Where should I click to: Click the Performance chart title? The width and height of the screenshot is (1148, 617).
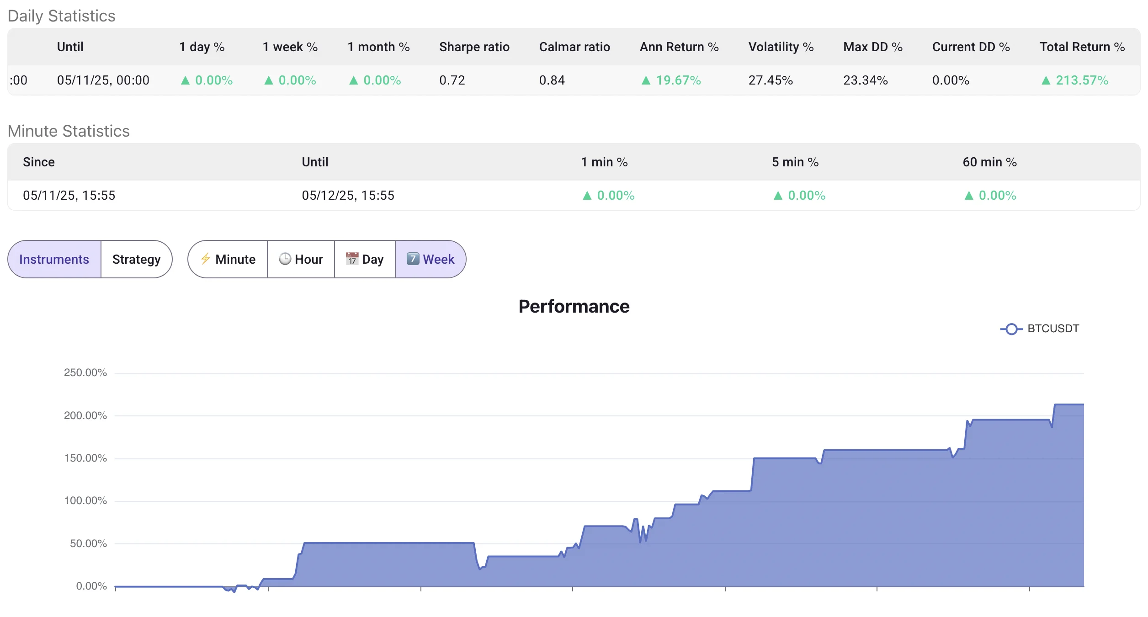pyautogui.click(x=574, y=306)
